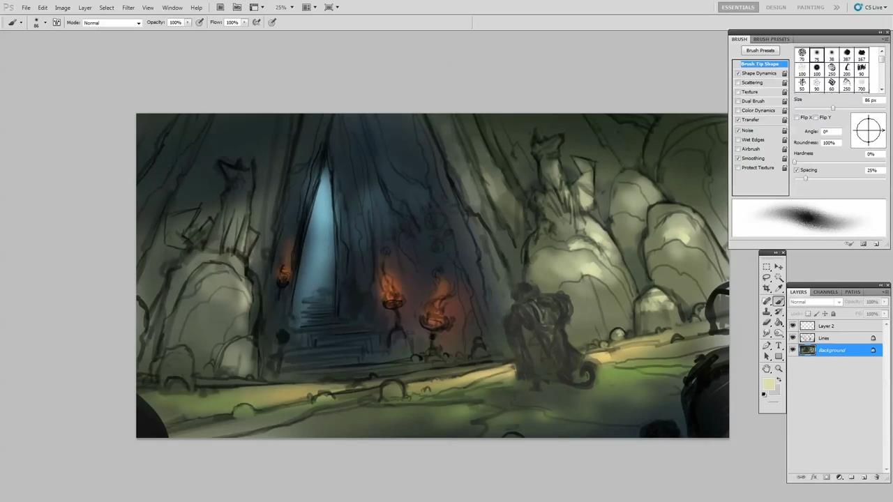Toggle the Brush panel button in options bar
893x502 pixels.
[x=57, y=22]
